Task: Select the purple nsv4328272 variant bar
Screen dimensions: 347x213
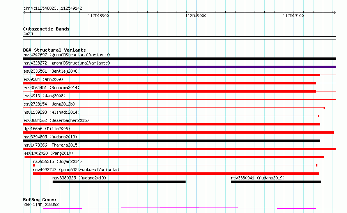Action: 179,67
